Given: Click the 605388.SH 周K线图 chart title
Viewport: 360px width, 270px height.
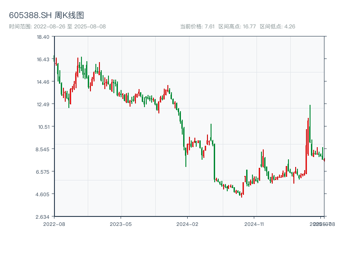Looking at the screenshot, I should [46, 15].
